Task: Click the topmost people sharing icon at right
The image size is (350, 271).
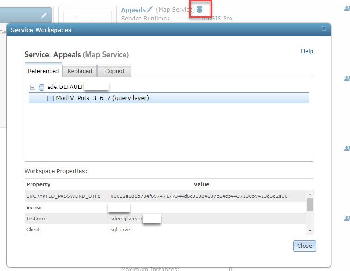Action: 347,9
